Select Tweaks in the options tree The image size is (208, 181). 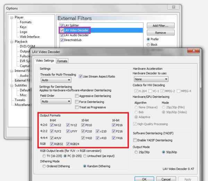coord(20,100)
